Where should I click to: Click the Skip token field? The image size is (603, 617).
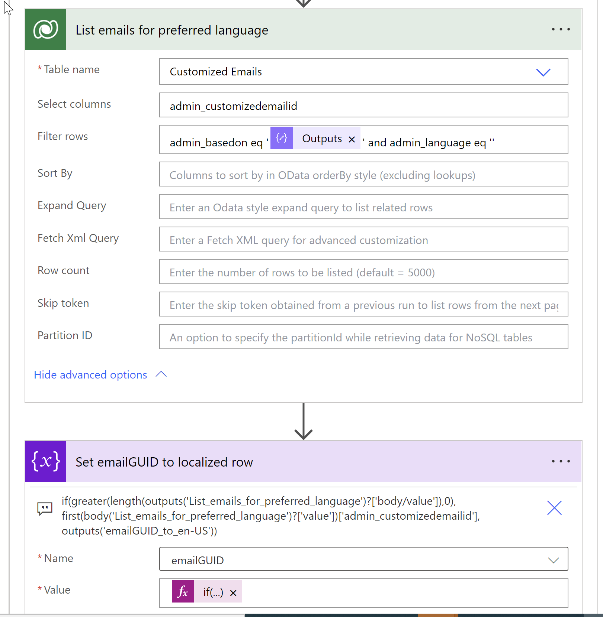[x=363, y=304]
